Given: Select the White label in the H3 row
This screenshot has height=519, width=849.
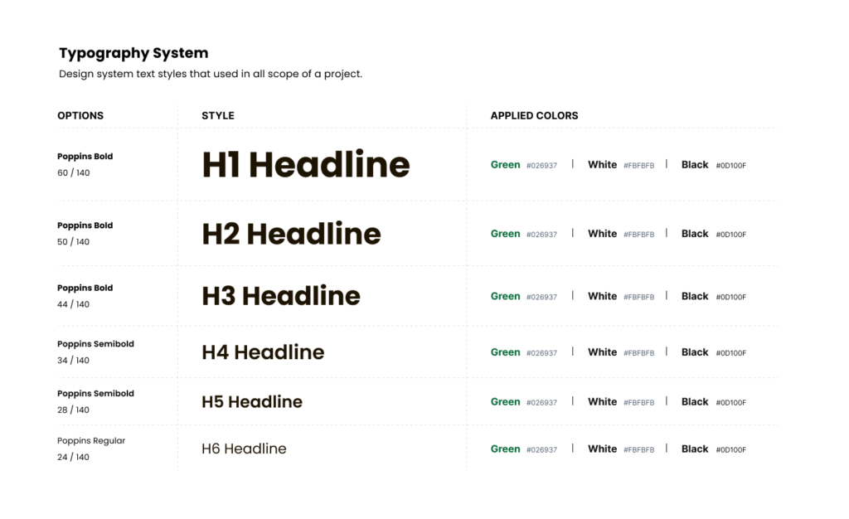Looking at the screenshot, I should coord(602,296).
